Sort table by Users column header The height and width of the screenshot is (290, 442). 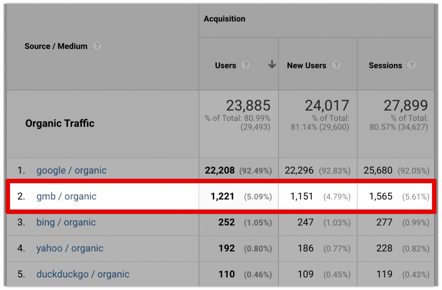coord(225,65)
